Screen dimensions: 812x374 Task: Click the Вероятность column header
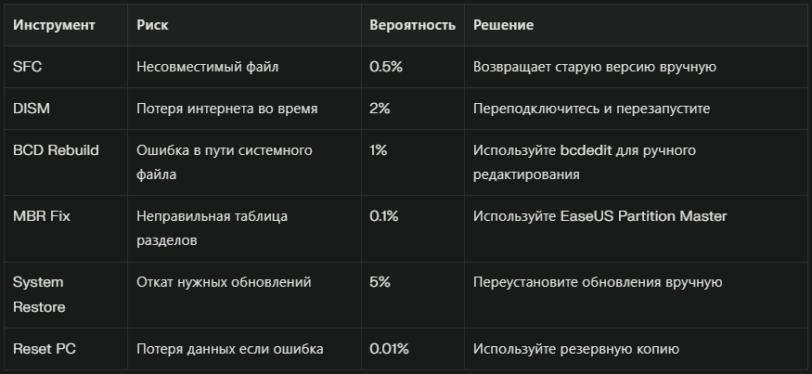tap(412, 25)
